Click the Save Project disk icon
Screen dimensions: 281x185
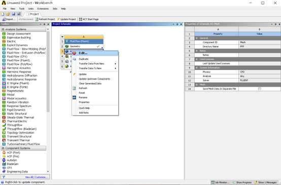(13, 14)
